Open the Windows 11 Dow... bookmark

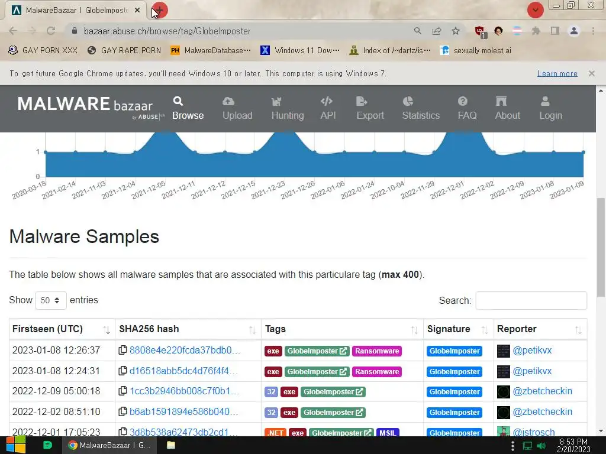300,51
